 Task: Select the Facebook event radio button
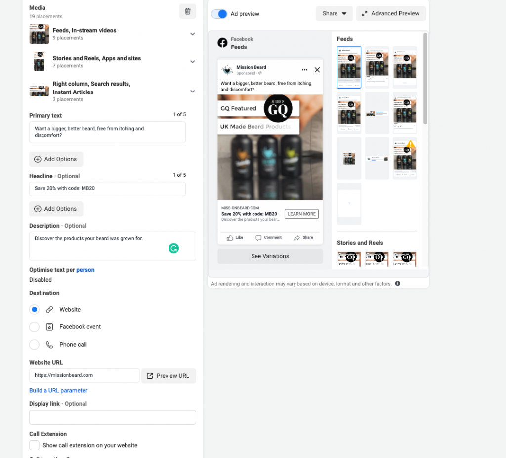34,327
